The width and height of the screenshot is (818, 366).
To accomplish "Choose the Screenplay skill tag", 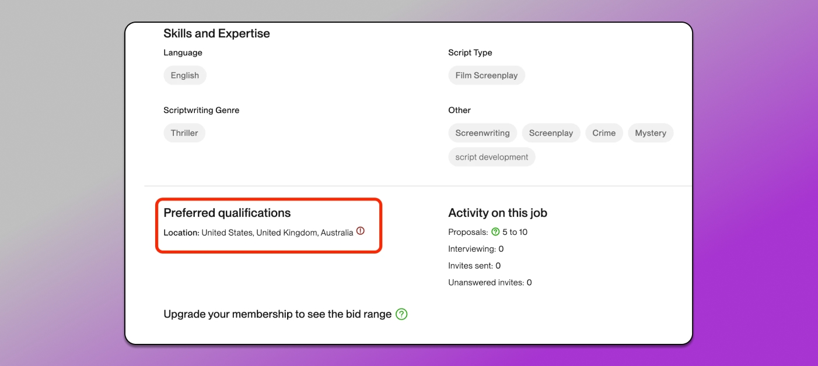I will point(551,133).
